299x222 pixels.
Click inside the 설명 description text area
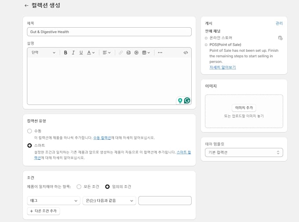click(x=109, y=81)
